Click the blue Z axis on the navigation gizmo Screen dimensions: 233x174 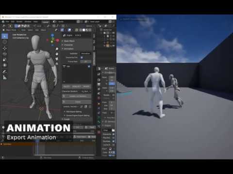52,35
